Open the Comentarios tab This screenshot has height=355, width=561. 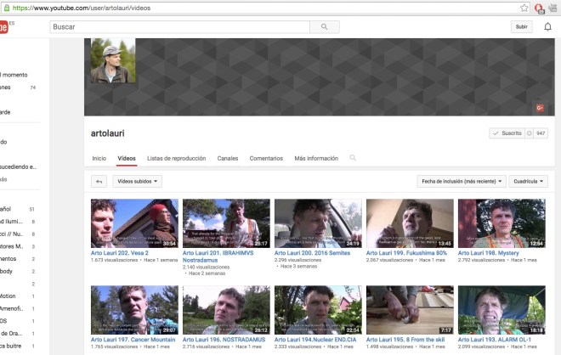pos(266,158)
